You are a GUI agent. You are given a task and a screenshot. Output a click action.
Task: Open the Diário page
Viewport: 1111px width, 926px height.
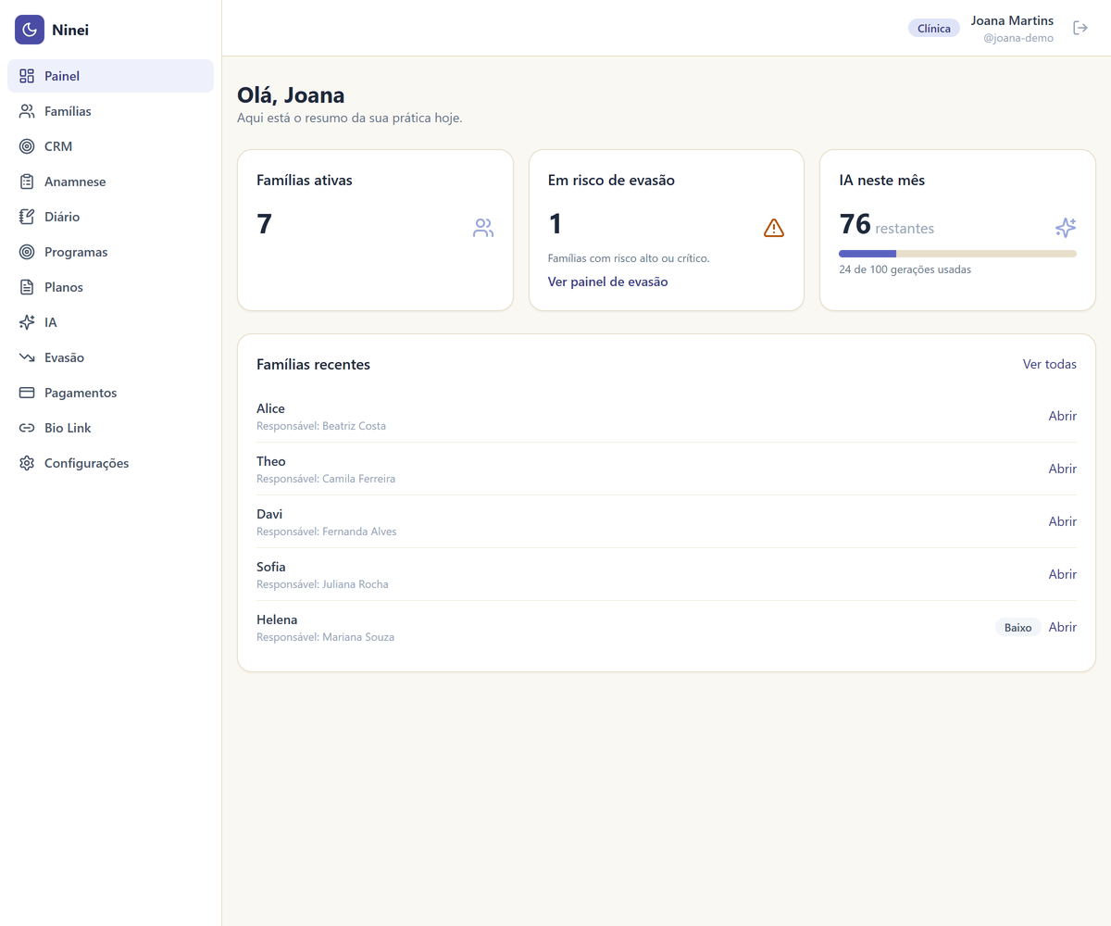(110, 217)
